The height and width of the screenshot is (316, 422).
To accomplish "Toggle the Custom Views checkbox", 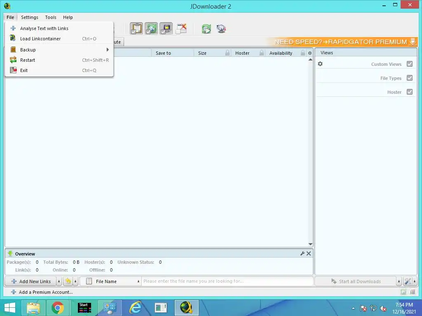I will click(x=410, y=64).
